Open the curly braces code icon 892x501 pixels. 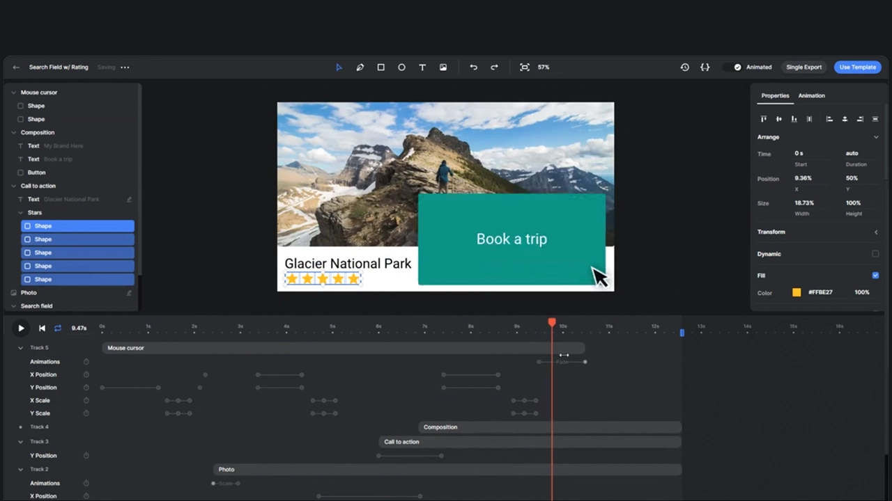point(705,67)
